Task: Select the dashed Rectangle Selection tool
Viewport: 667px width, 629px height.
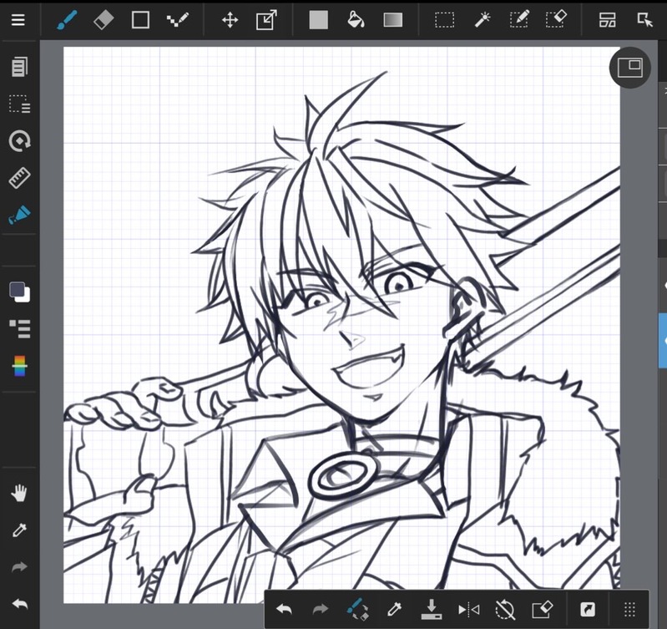Action: [x=444, y=20]
